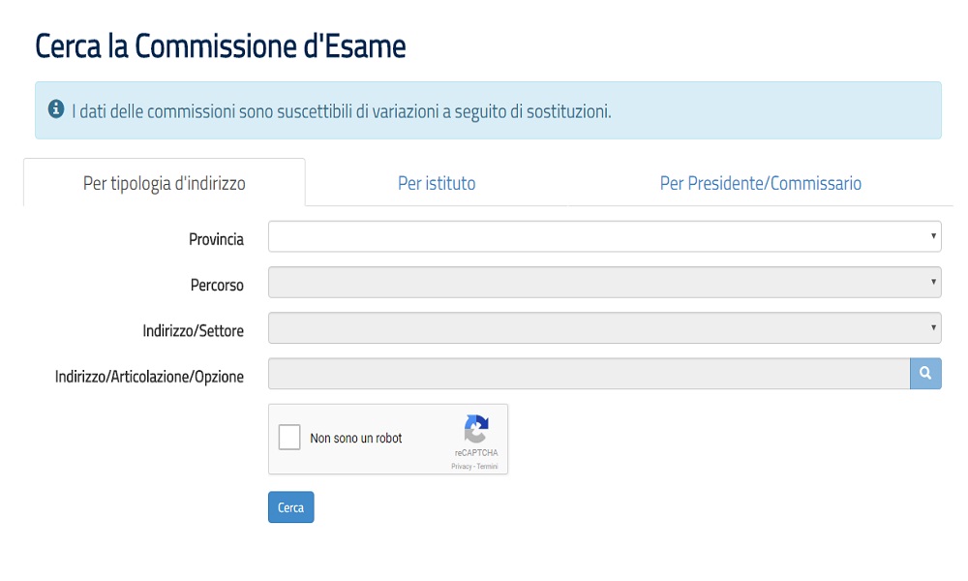Click the dropdown arrow next to Percorso
This screenshot has height=581, width=968.
(934, 282)
